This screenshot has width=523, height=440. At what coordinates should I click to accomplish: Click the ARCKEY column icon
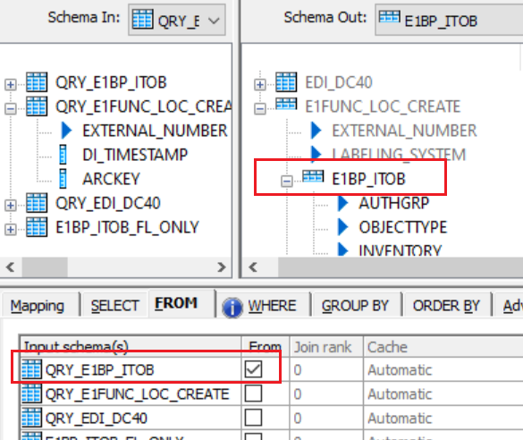pos(63,179)
